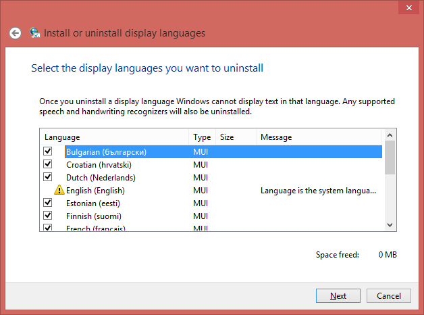Uncheck the Finnish (suomi) checkbox
Viewport: 424px width, 315px height.
tap(48, 216)
